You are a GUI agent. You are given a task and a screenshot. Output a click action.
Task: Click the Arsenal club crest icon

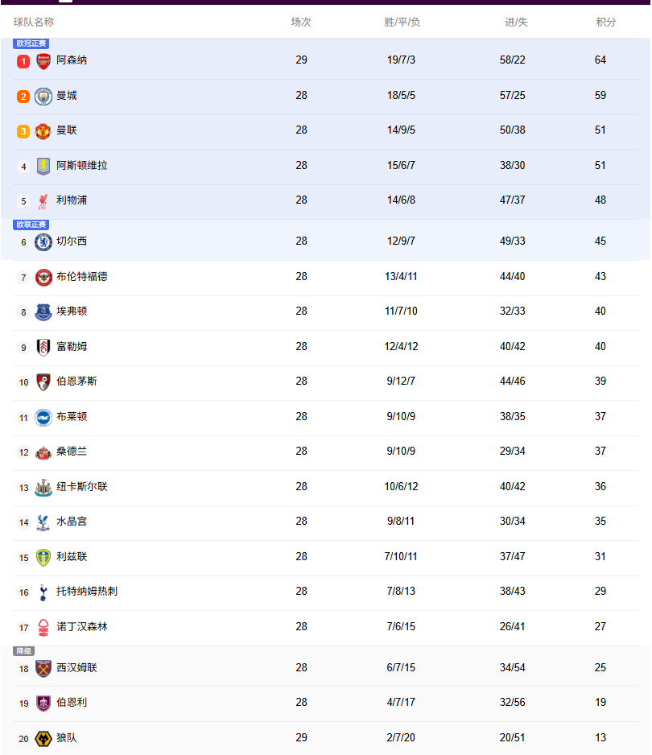coord(43,61)
